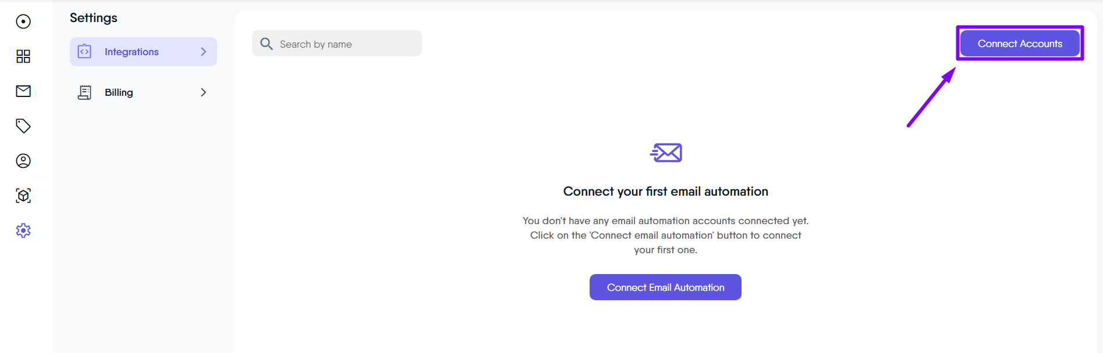The width and height of the screenshot is (1103, 353).
Task: Click the "Connect your first email automation" heading
Action: 665,192
